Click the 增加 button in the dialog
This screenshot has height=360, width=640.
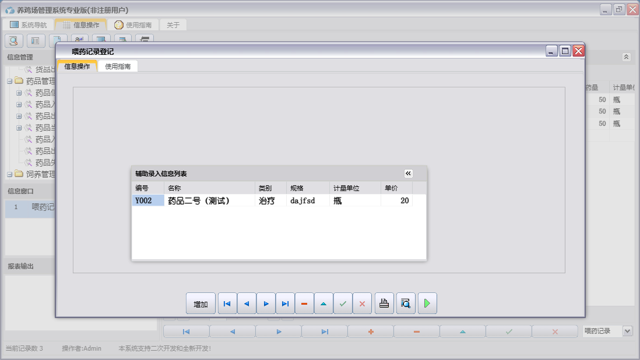(201, 303)
